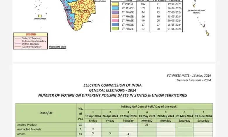This screenshot has height=137, width=228.
Task: Click states count '13' in the 2nd phase row
Action: point(158,8)
